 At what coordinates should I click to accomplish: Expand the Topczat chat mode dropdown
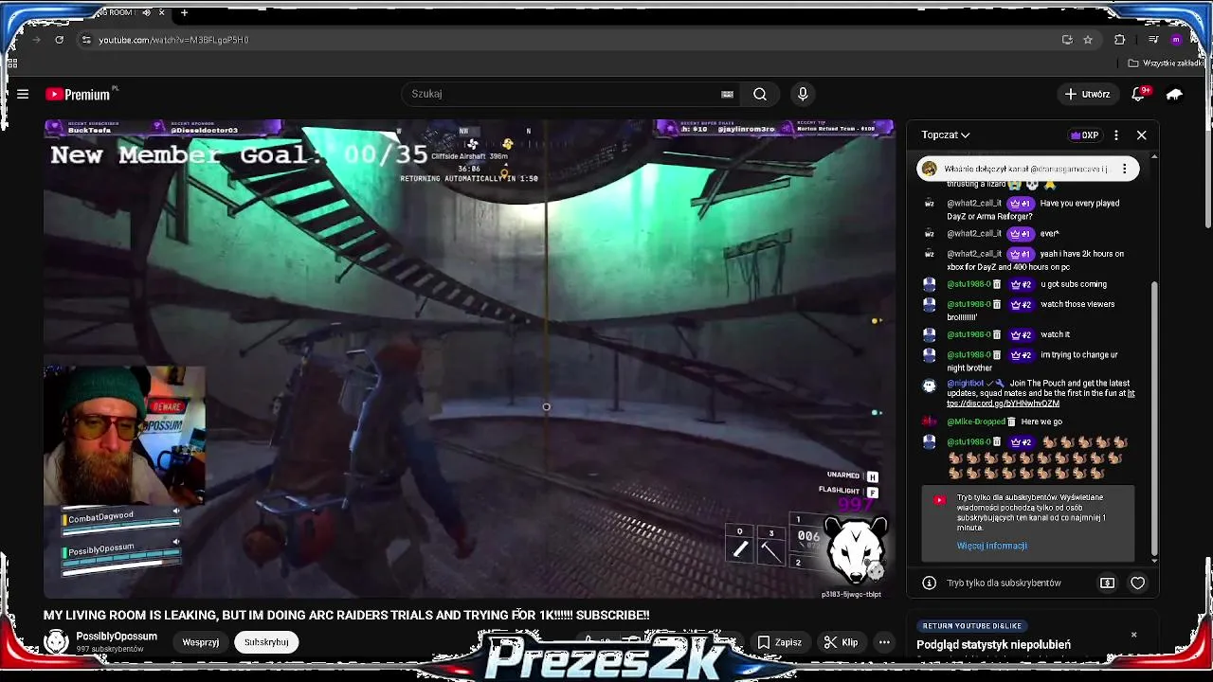point(946,135)
